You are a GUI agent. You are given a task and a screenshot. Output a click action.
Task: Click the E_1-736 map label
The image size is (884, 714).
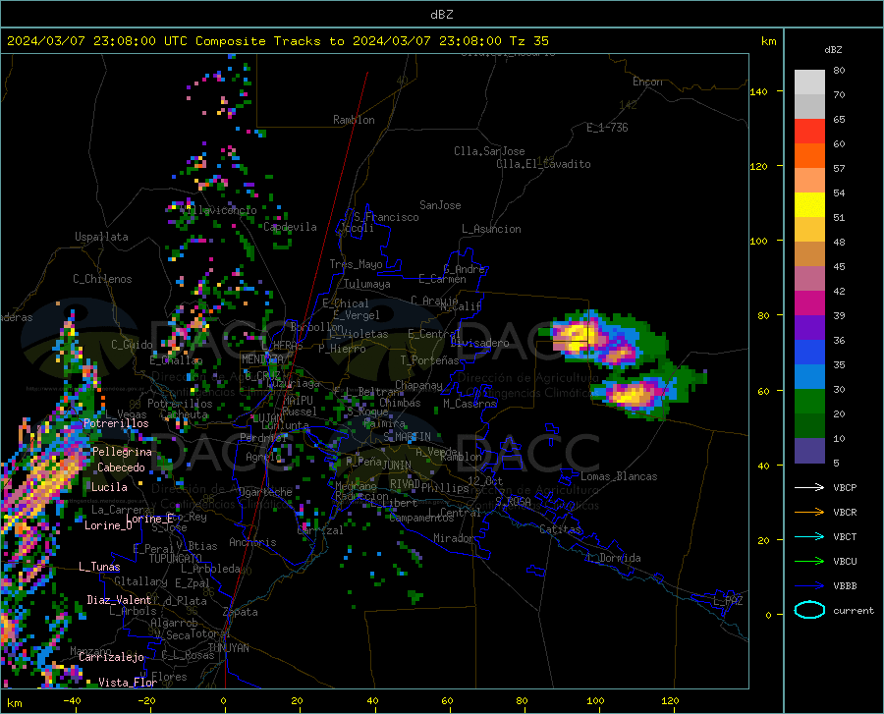click(x=607, y=128)
